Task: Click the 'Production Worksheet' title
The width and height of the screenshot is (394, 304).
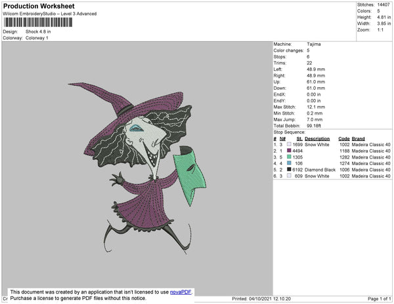Action: [x=39, y=7]
